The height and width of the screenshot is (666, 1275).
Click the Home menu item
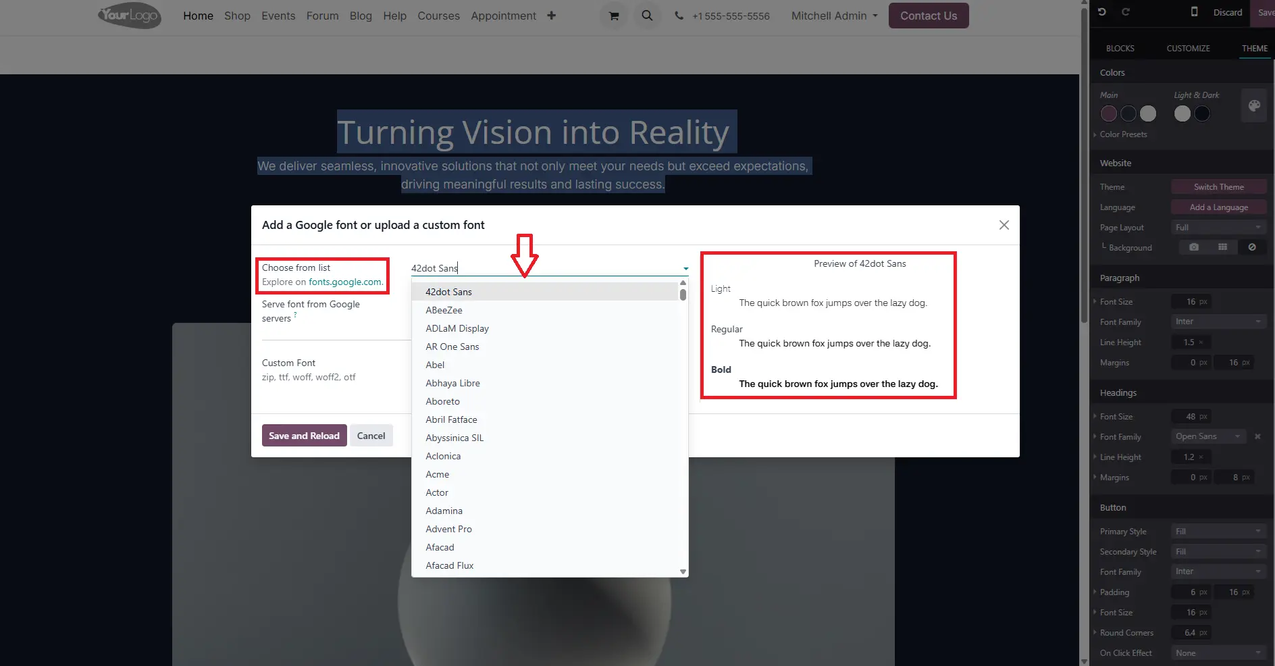(x=198, y=16)
